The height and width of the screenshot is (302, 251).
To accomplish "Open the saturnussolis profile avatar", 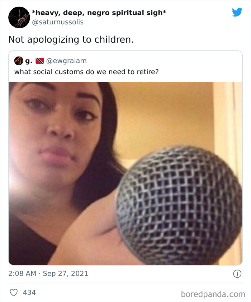I will point(19,18).
